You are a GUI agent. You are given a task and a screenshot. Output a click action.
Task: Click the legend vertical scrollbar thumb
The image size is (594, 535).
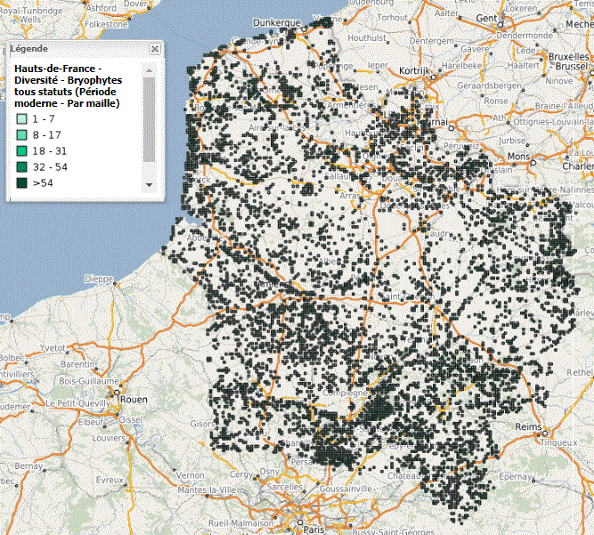click(149, 116)
